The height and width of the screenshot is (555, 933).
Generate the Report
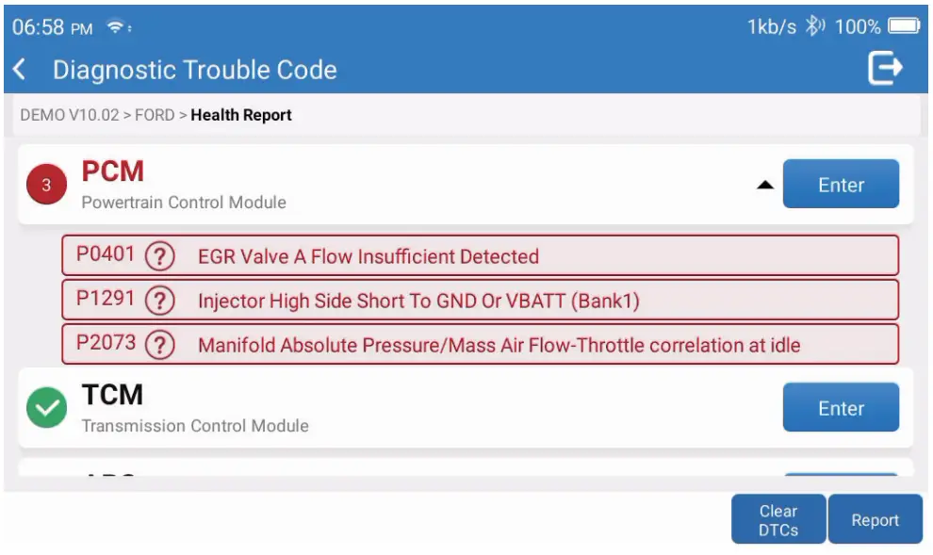875,520
